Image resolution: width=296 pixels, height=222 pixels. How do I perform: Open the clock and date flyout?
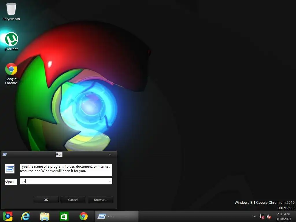(x=283, y=217)
